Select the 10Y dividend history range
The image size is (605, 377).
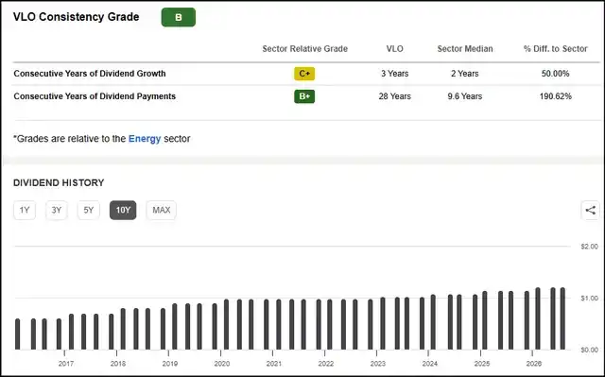(123, 210)
